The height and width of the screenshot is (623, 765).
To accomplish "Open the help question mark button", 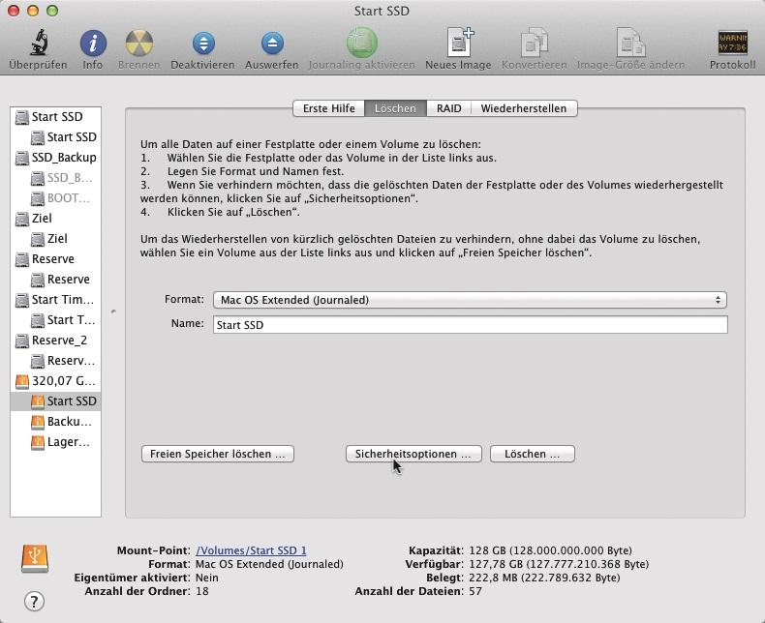I will pyautogui.click(x=34, y=601).
